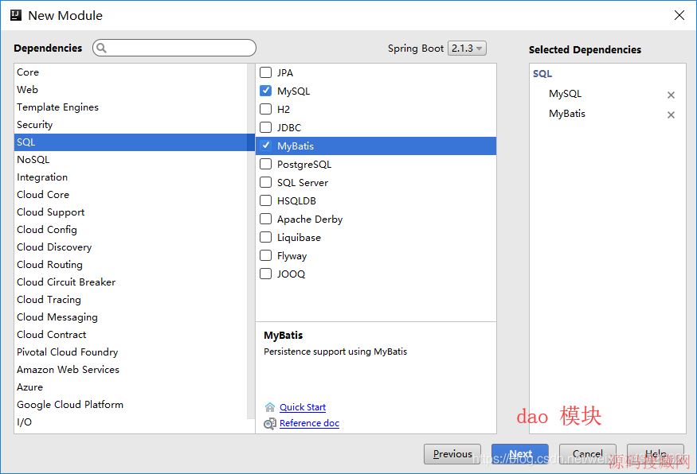Click the IntelliJ icon in title bar
The image size is (697, 474).
pos(15,15)
